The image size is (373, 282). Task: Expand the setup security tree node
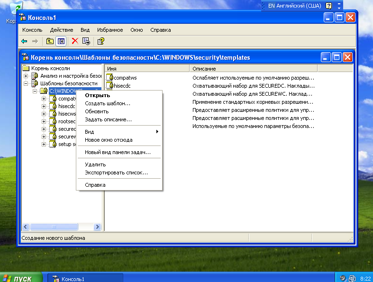[x=44, y=145]
